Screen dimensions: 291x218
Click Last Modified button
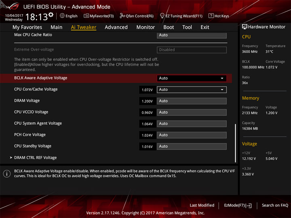(x=202, y=205)
